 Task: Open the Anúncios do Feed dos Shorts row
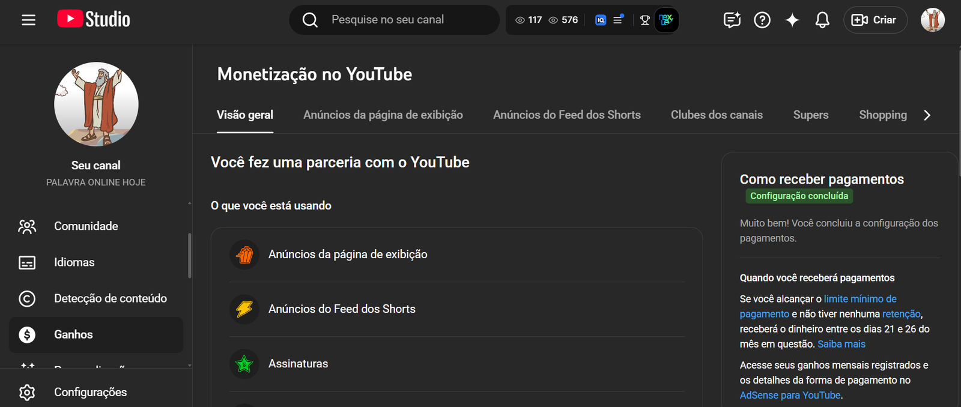tap(456, 309)
